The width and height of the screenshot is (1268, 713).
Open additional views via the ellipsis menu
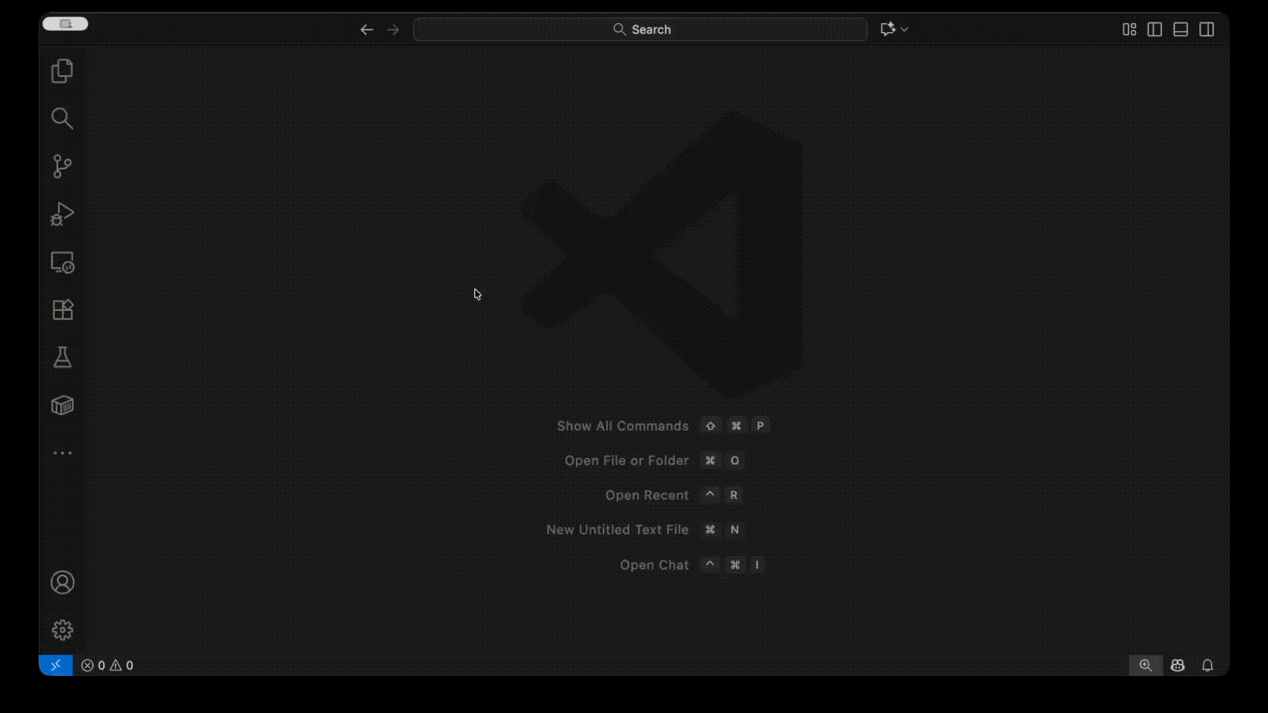point(62,453)
